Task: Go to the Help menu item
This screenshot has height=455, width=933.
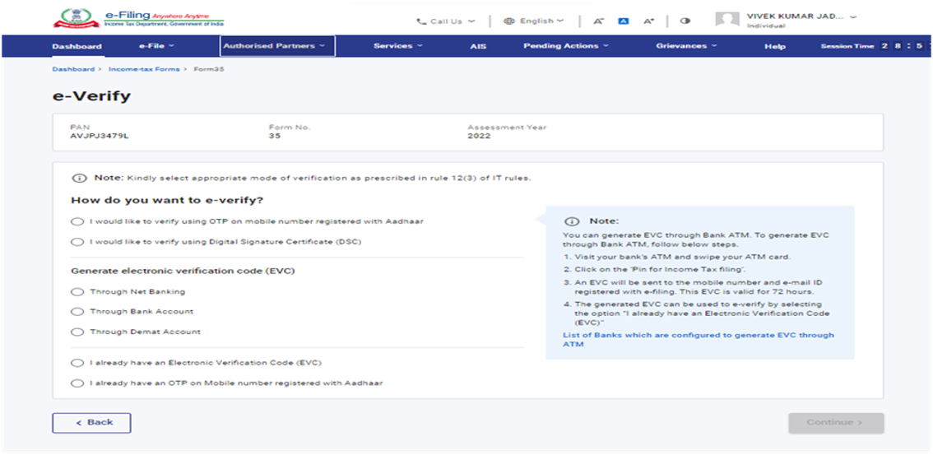Action: 775,46
